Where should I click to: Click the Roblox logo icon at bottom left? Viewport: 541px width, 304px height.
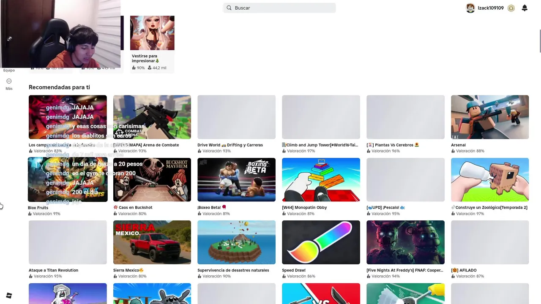pos(9,296)
